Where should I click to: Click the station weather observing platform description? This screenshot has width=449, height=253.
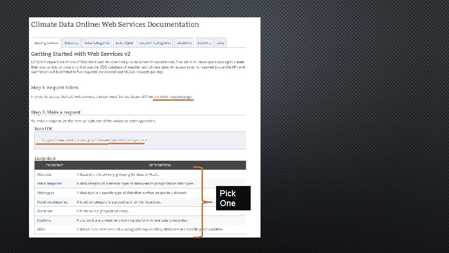[132, 220]
